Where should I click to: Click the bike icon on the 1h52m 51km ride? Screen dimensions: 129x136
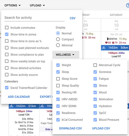(11, 106)
